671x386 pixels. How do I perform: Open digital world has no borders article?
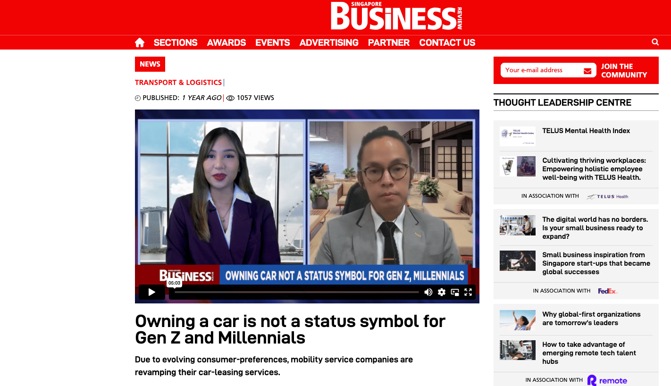(595, 228)
